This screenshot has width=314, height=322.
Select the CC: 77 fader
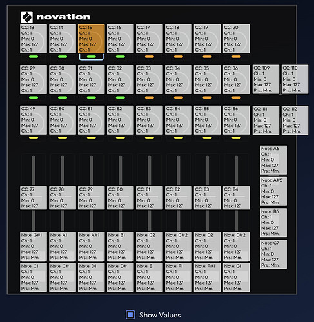(x=34, y=198)
